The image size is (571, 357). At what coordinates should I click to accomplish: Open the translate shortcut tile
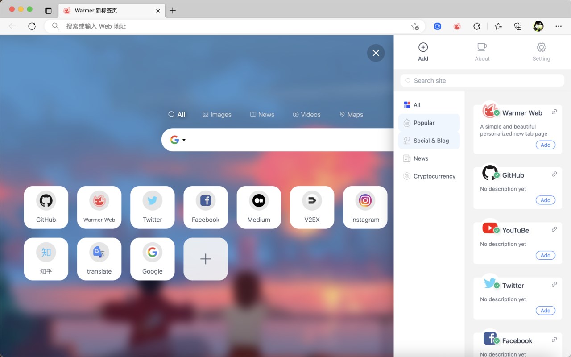point(99,259)
